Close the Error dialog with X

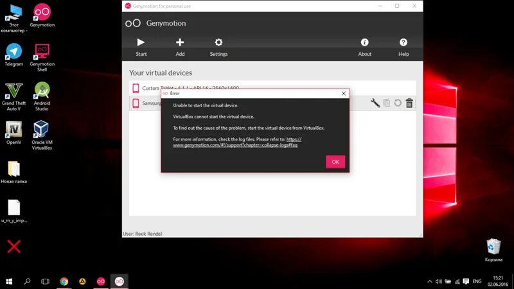pyautogui.click(x=344, y=93)
